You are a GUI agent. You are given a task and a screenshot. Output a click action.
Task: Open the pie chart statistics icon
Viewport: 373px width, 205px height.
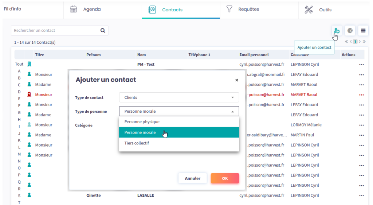[x=350, y=31]
